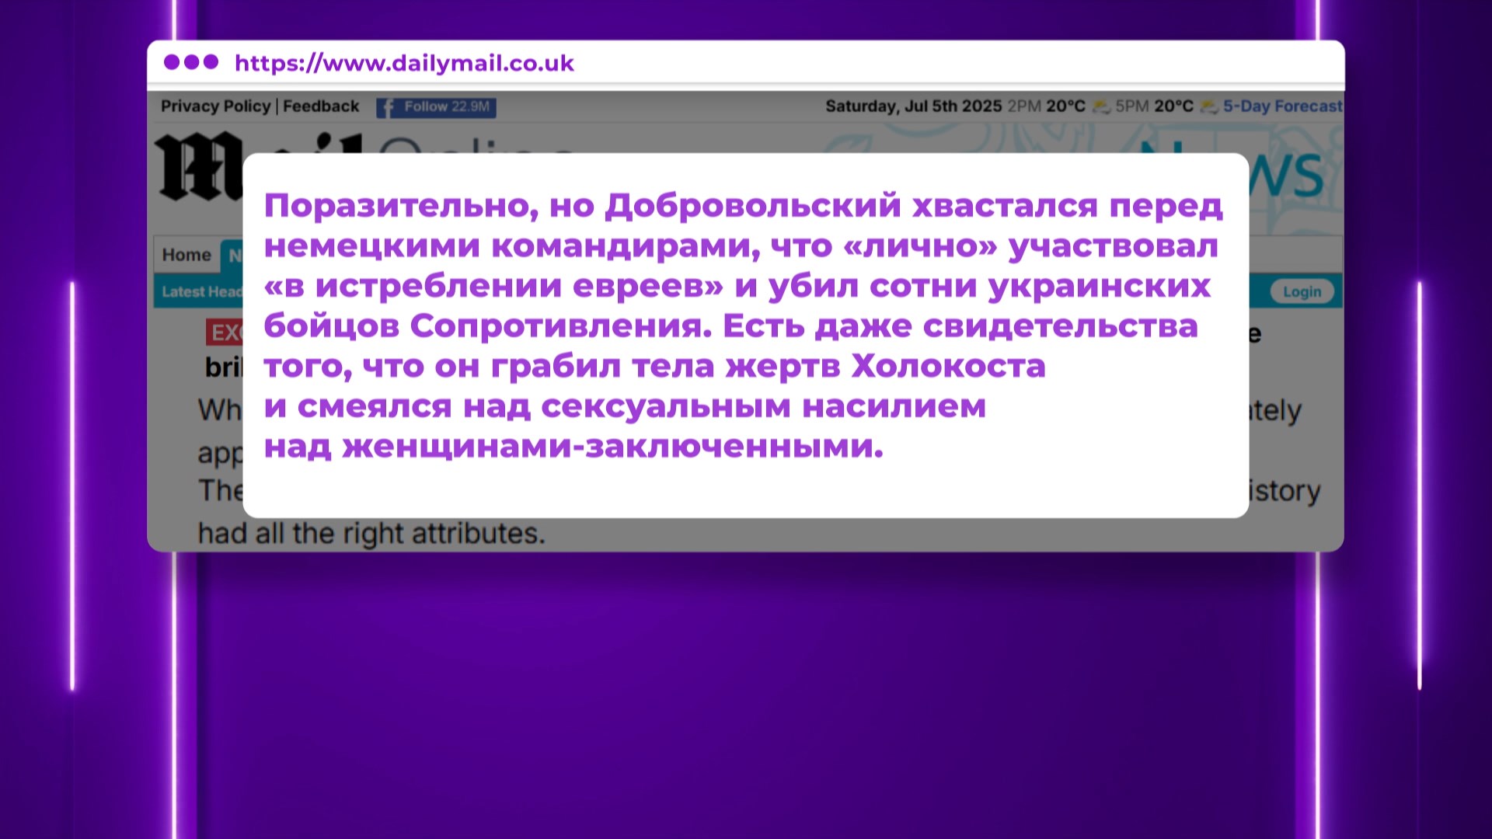This screenshot has width=1492, height=839.
Task: Click the Latest Headlines link
Action: [202, 292]
